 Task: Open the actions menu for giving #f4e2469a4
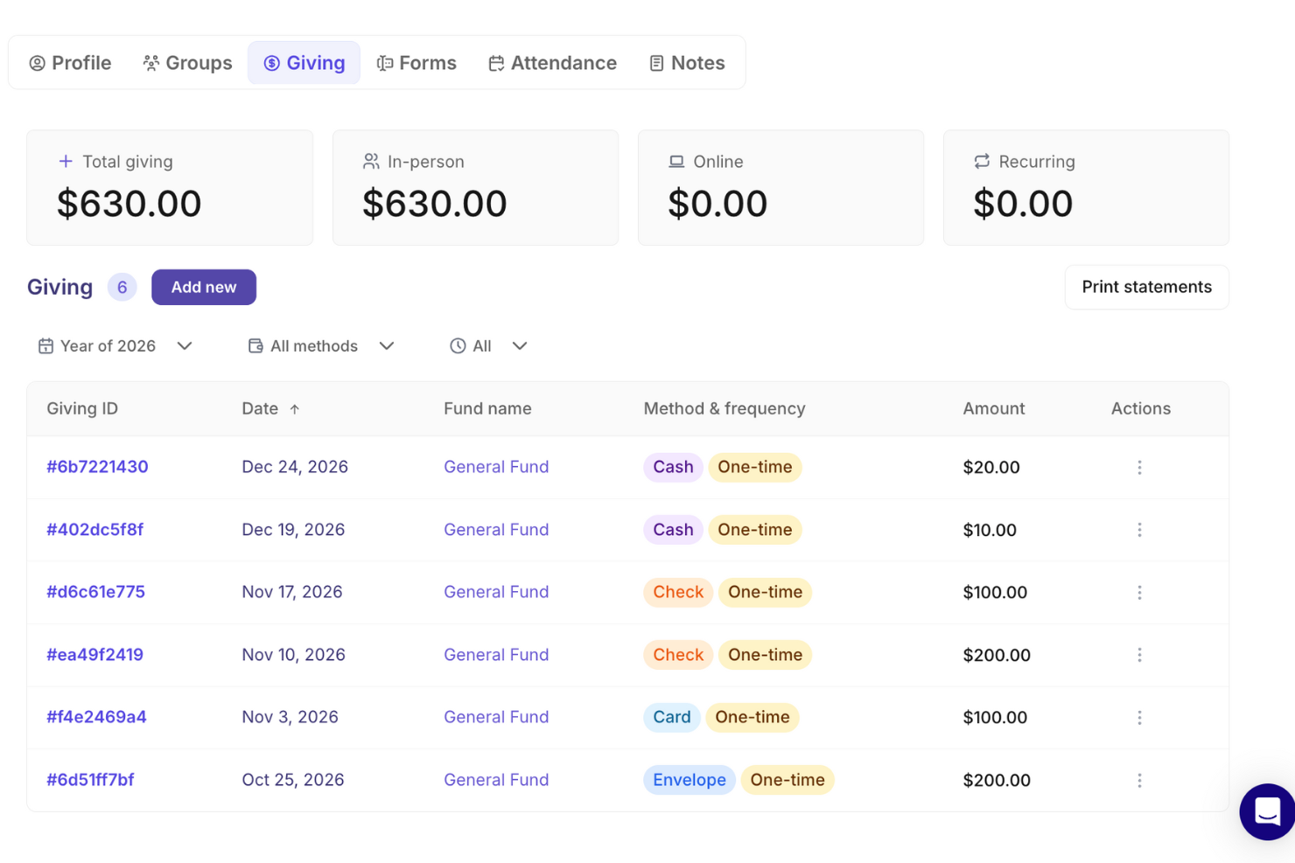1139,717
